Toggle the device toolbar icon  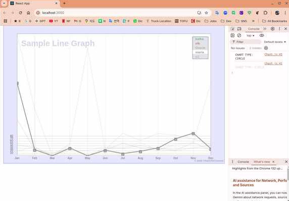pyautogui.click(x=239, y=29)
